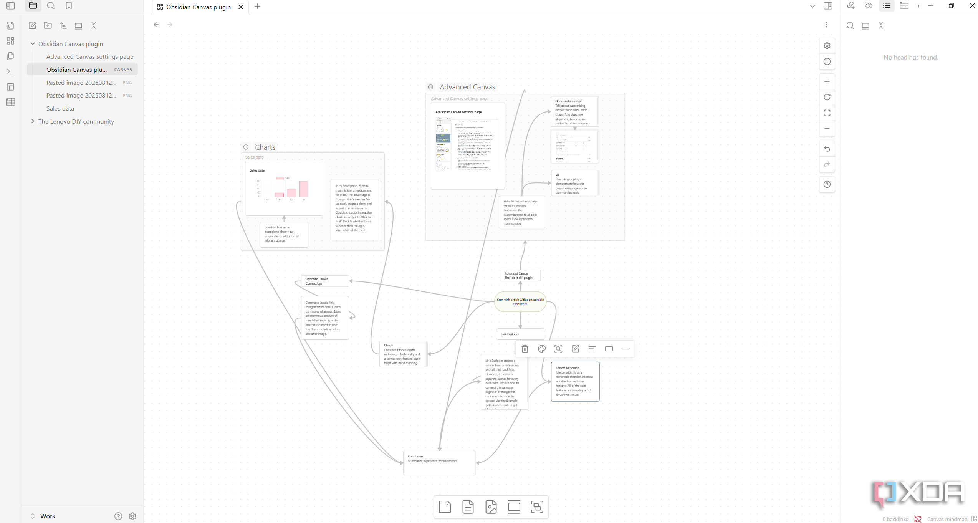The width and height of the screenshot is (978, 523).
Task: Open the canvas help icon
Action: (x=827, y=184)
